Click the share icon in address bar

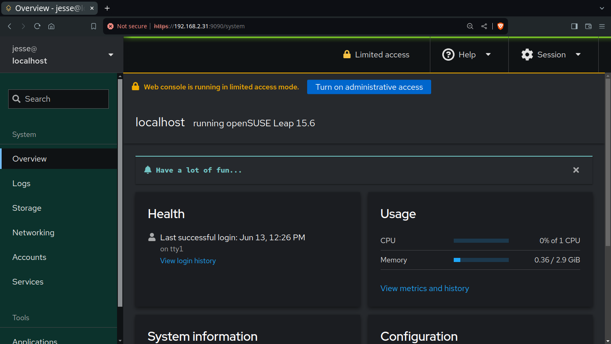(484, 26)
